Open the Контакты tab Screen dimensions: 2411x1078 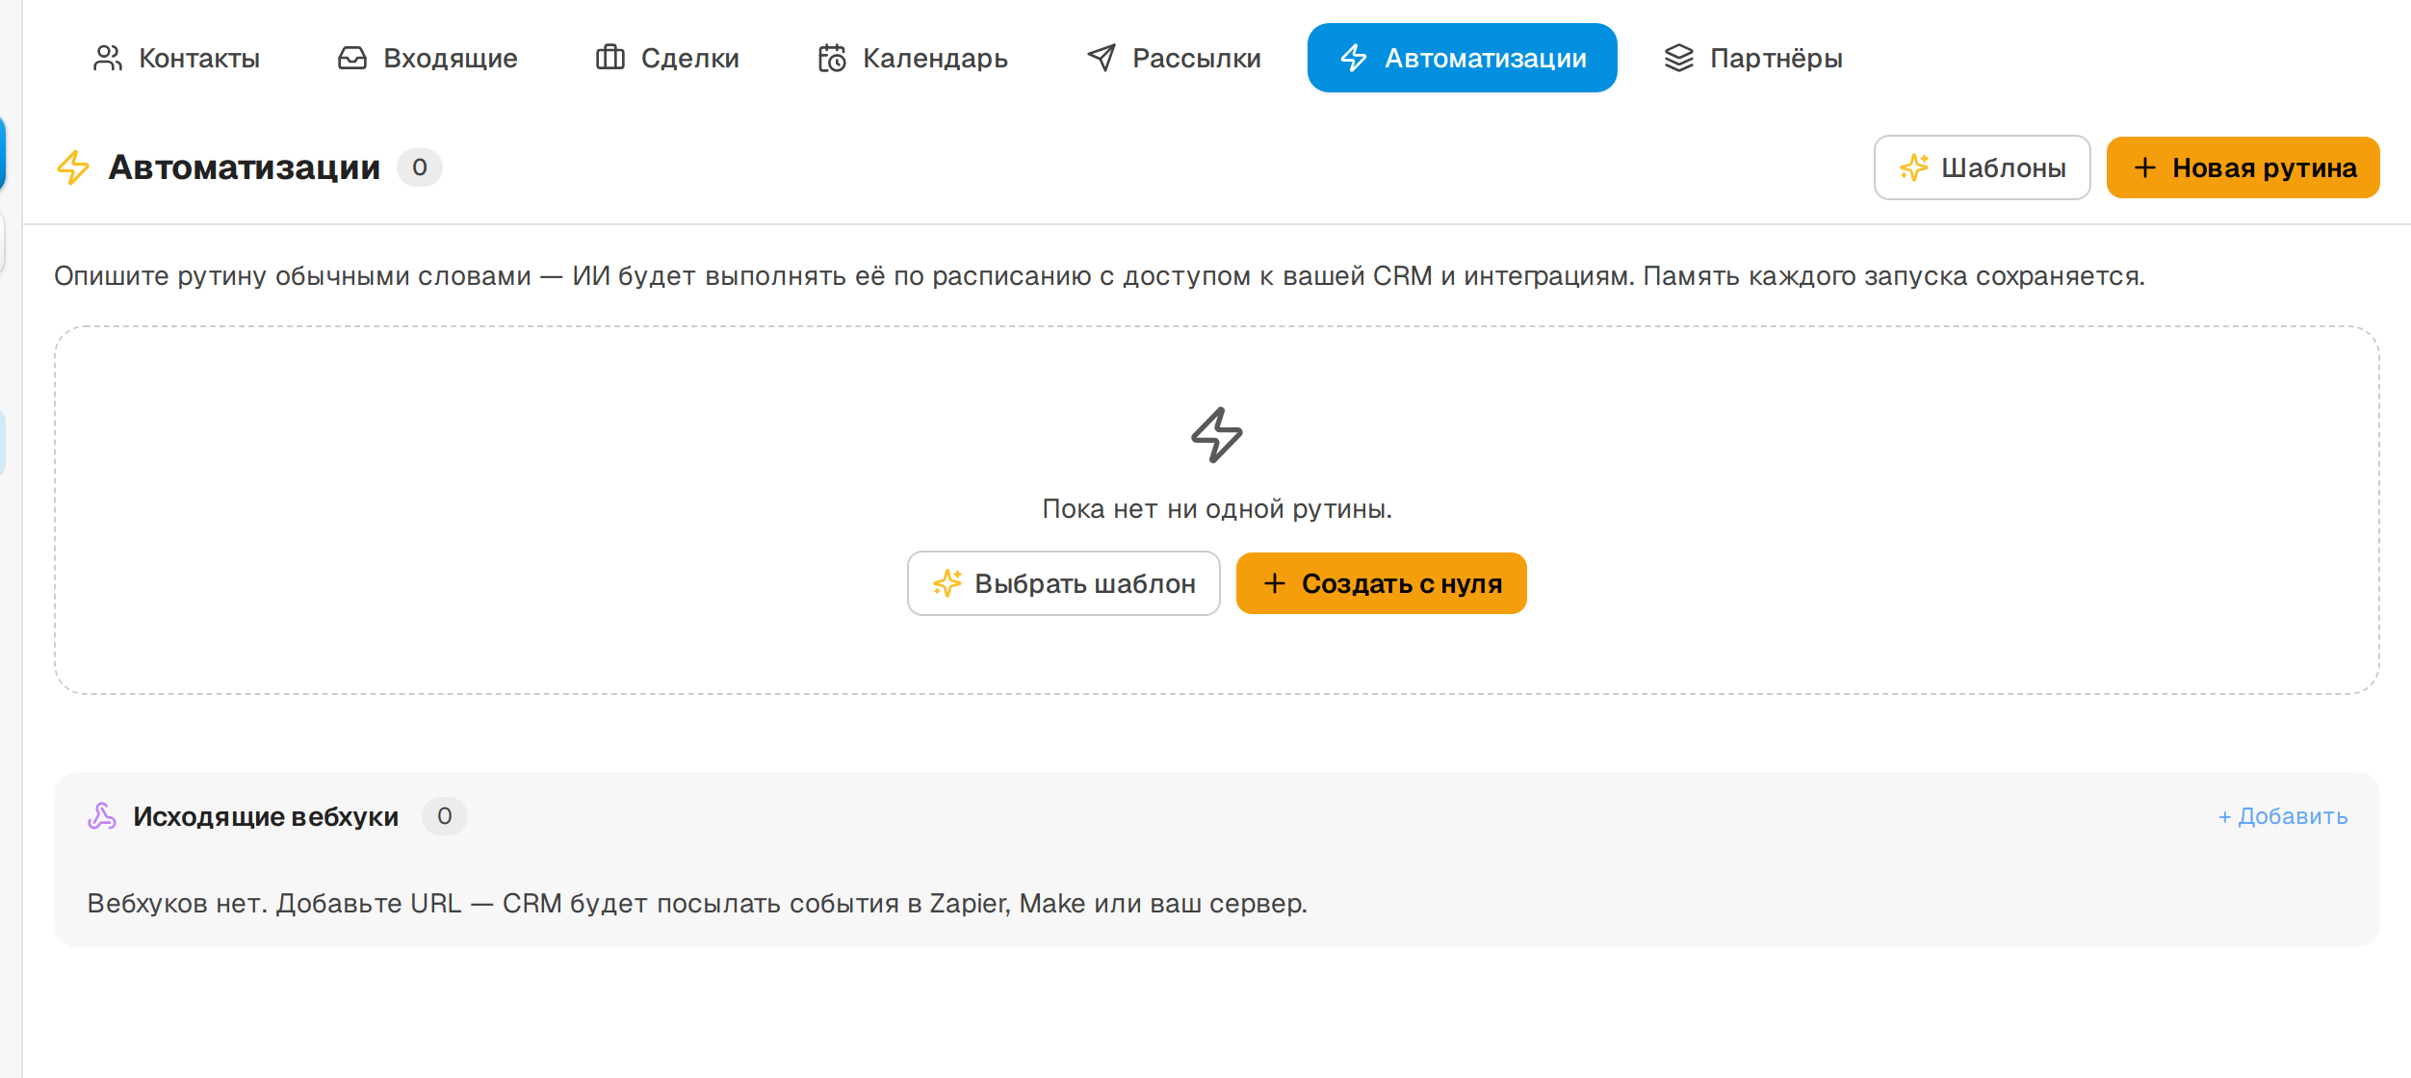[176, 58]
